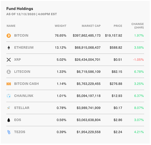Click the black EOS icon
151x145 pixels.
tap(9, 120)
